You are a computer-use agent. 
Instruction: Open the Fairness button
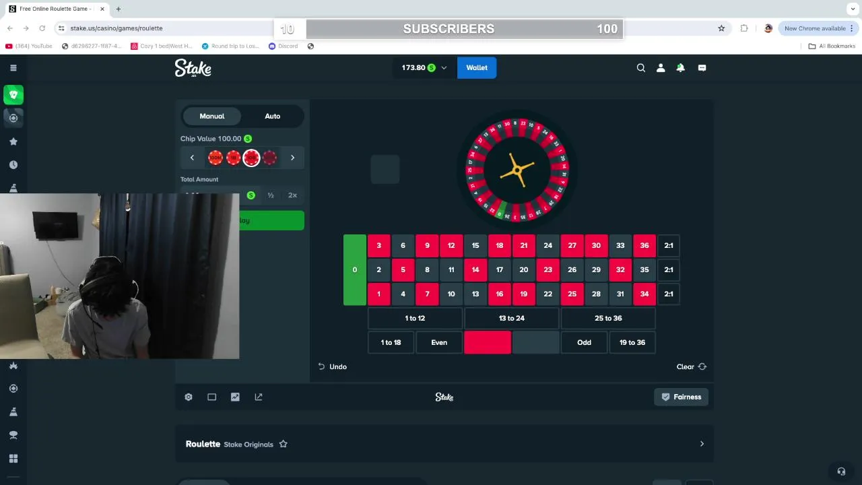point(681,397)
